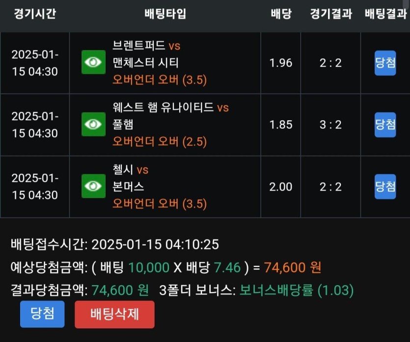Click the eye icon for Brentford match
Screen dimensions: 410x342
click(93, 62)
